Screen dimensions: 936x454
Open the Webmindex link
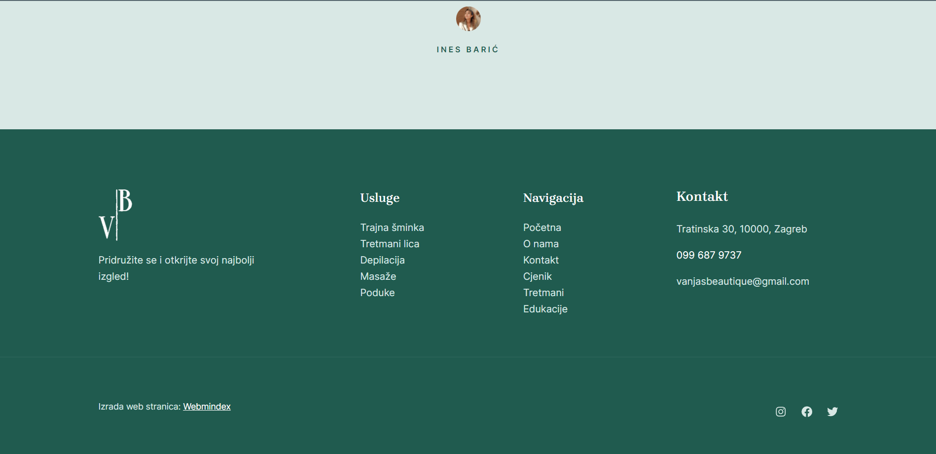[x=207, y=407]
